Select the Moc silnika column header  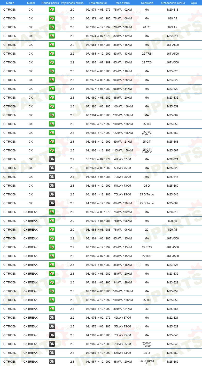[123, 3]
